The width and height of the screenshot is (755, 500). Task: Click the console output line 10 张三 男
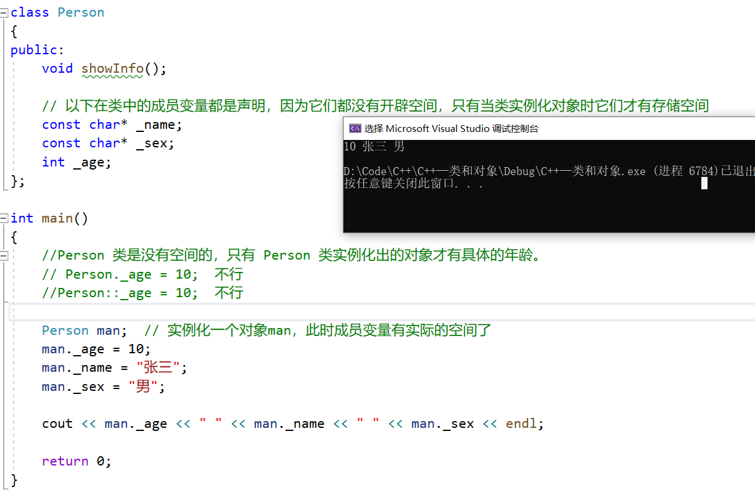pos(375,146)
